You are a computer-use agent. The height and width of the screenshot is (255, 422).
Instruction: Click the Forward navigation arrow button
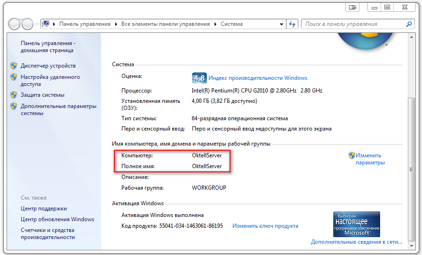tap(27, 24)
